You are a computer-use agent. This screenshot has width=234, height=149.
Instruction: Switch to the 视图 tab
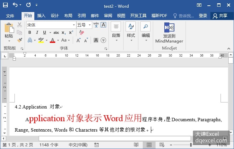(x=121, y=16)
